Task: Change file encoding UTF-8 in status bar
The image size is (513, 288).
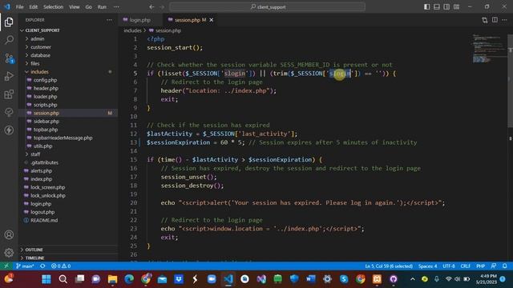Action: [x=449, y=266]
